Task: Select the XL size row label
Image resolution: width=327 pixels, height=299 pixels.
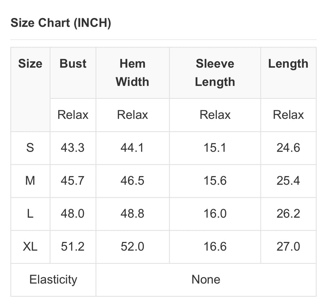Action: point(30,246)
